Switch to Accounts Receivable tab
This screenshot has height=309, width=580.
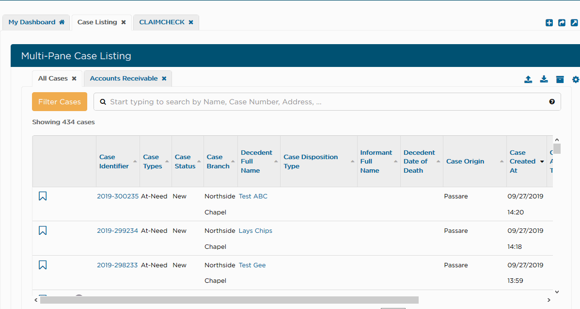pos(124,79)
